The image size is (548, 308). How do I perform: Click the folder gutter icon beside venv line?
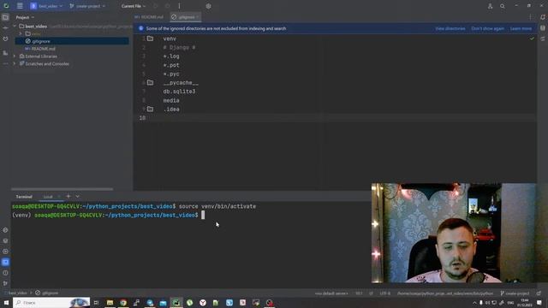(x=150, y=38)
